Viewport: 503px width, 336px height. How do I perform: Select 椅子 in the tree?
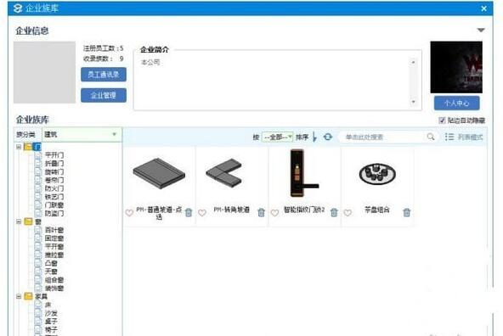tap(51, 329)
